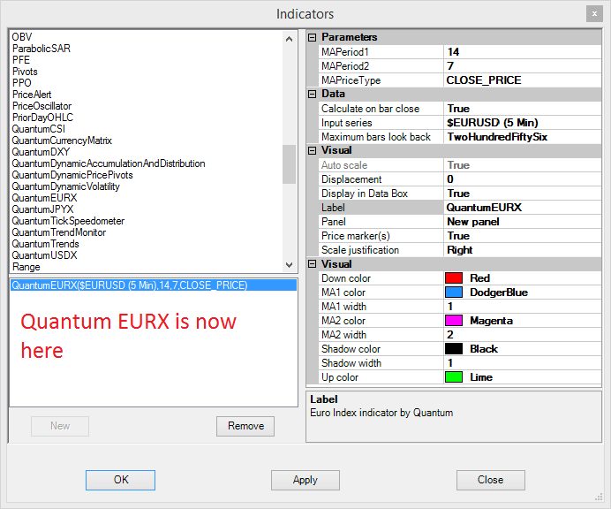
Task: Click the Red Down color swatch
Action: 454,278
